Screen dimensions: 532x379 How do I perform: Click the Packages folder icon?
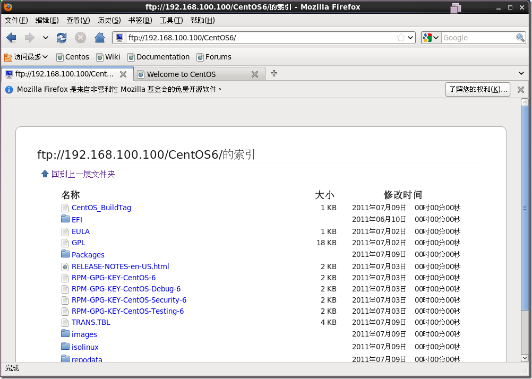pyautogui.click(x=65, y=254)
